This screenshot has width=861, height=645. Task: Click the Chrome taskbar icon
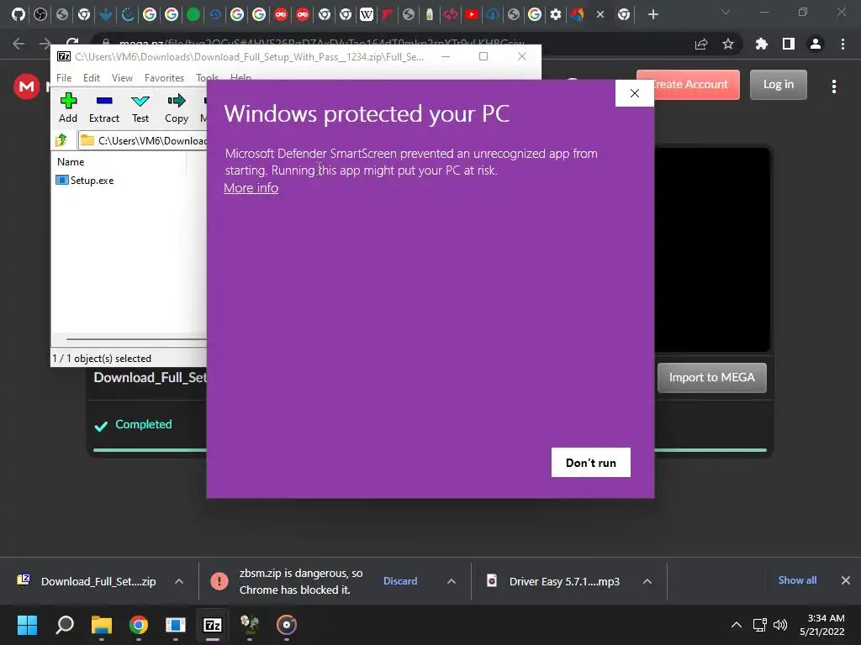click(139, 625)
